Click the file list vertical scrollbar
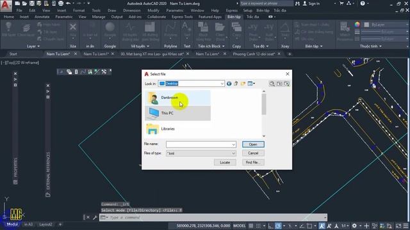Screen dimensions: 410x230 click(263, 104)
